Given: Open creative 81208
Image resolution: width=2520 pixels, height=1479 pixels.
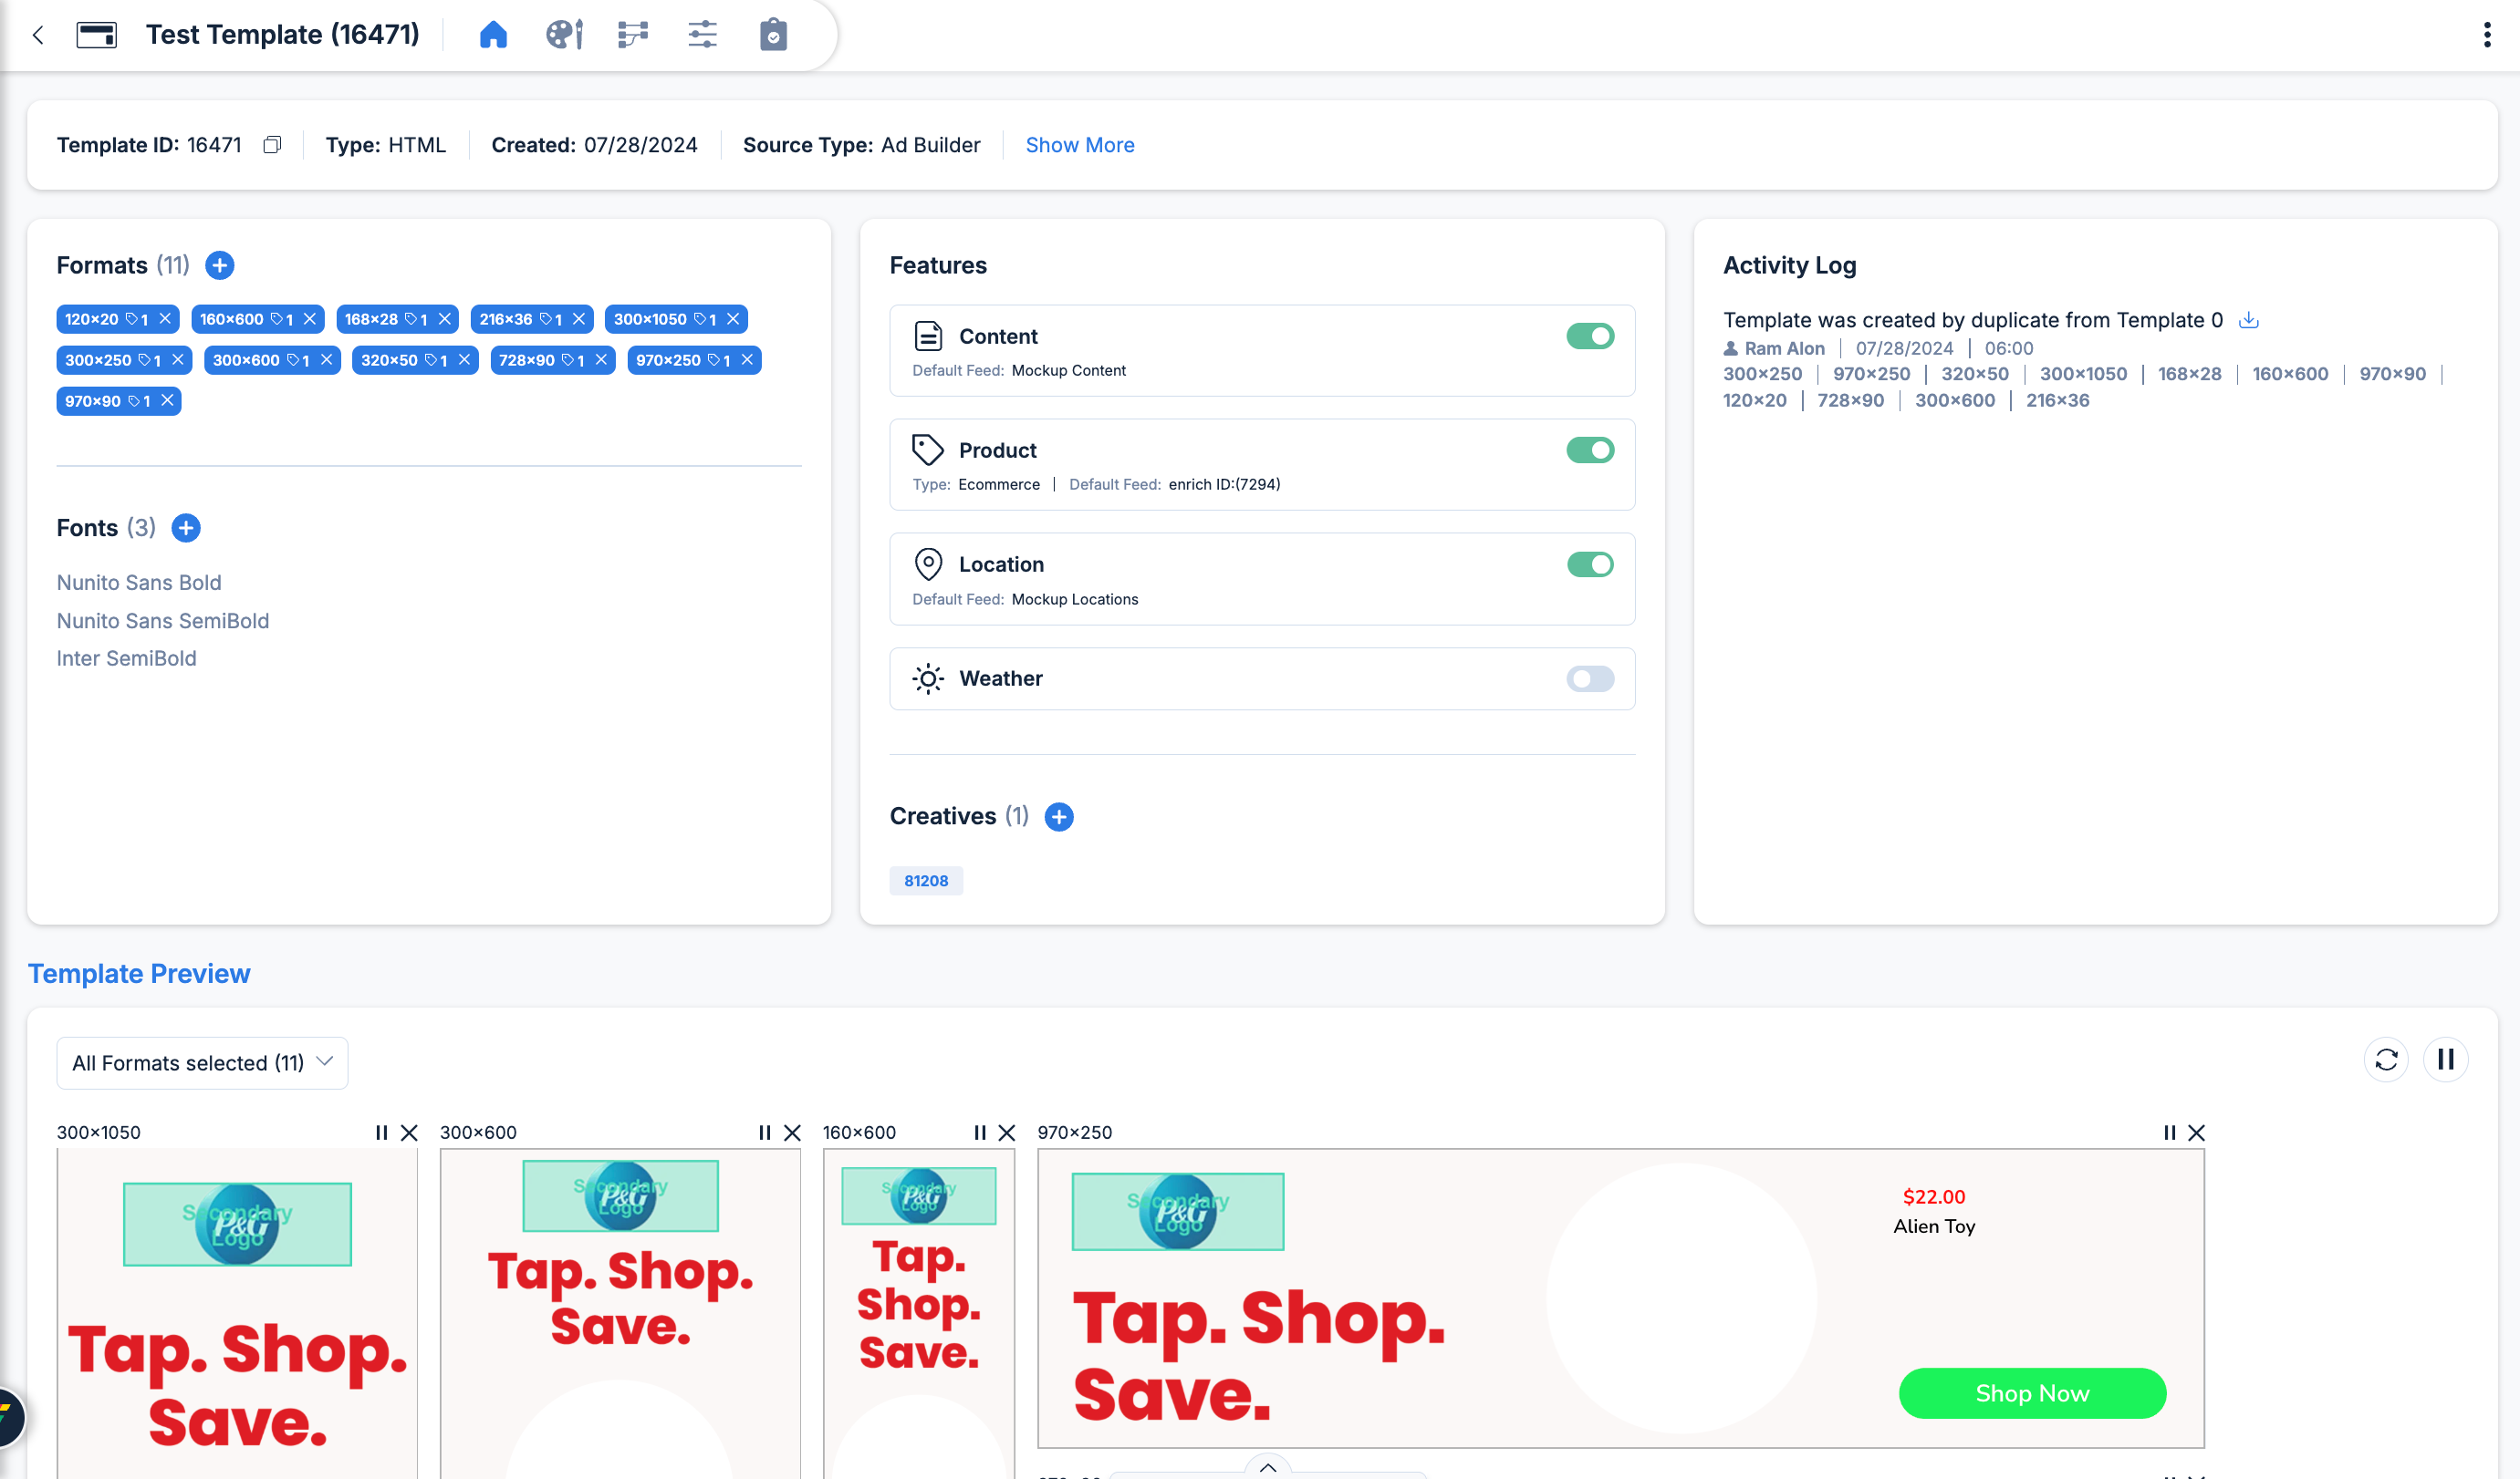Looking at the screenshot, I should pyautogui.click(x=926, y=881).
